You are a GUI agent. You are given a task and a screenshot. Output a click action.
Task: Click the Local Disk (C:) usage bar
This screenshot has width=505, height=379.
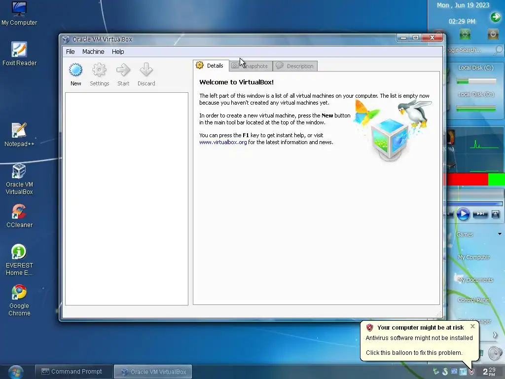476,81
